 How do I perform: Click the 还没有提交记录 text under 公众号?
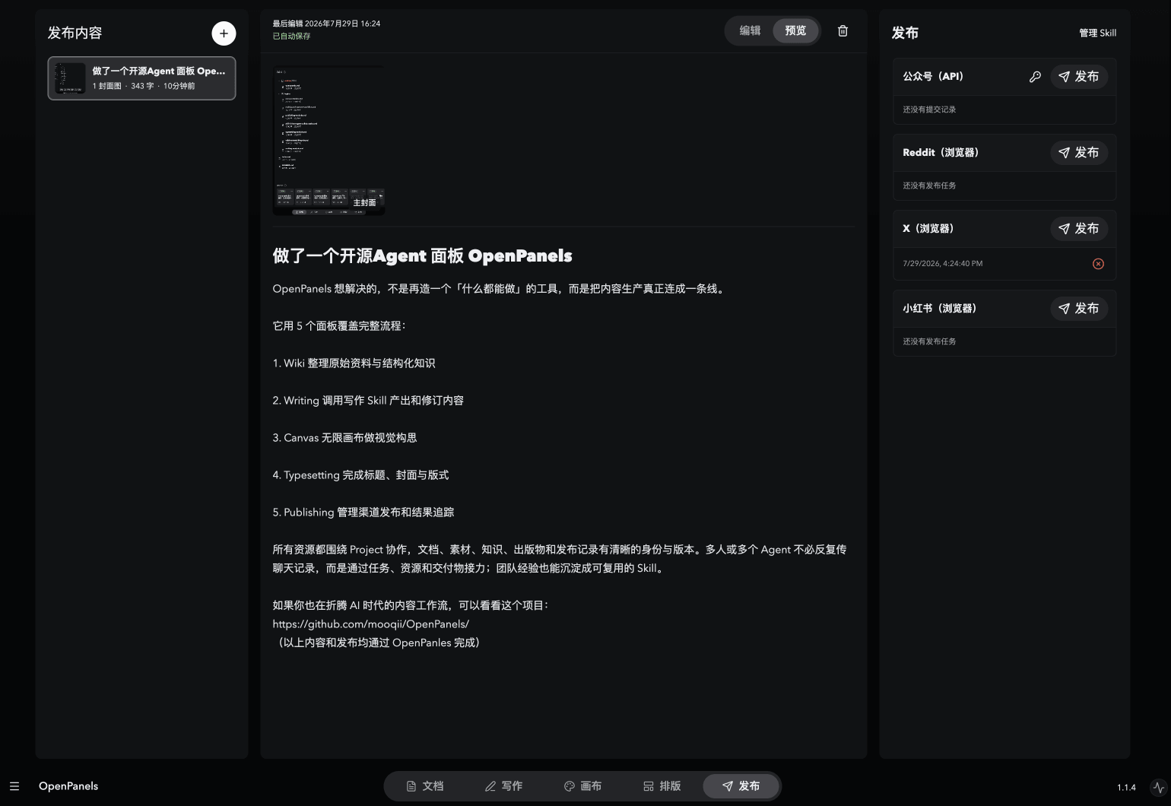[929, 109]
